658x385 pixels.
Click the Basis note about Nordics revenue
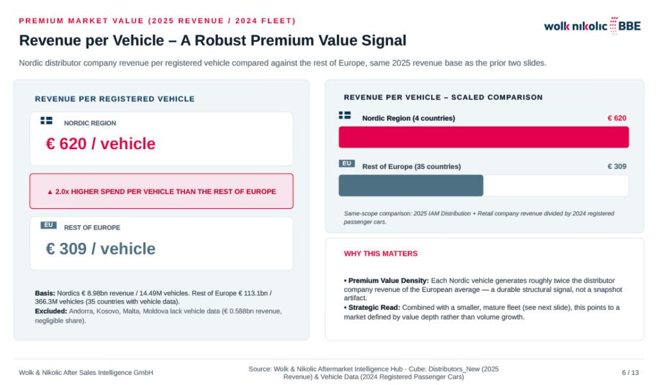tap(153, 297)
